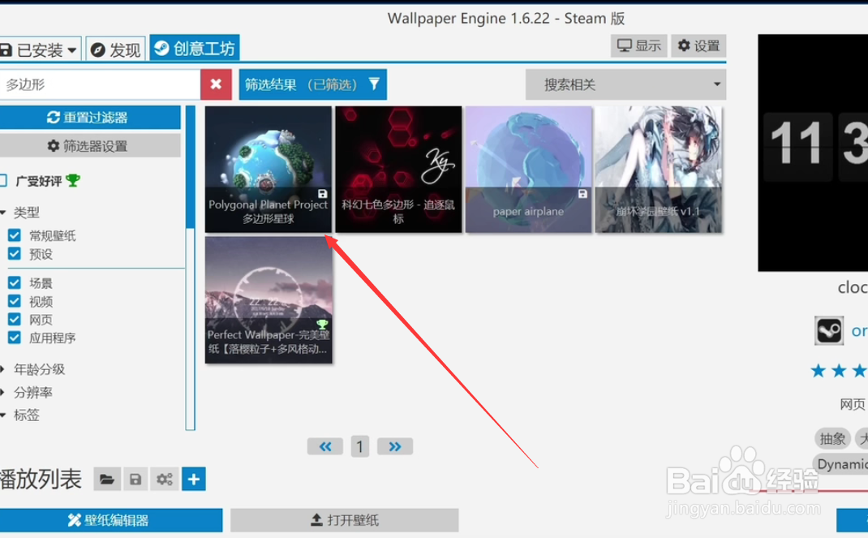Click the 播放列表 heading

click(41, 480)
